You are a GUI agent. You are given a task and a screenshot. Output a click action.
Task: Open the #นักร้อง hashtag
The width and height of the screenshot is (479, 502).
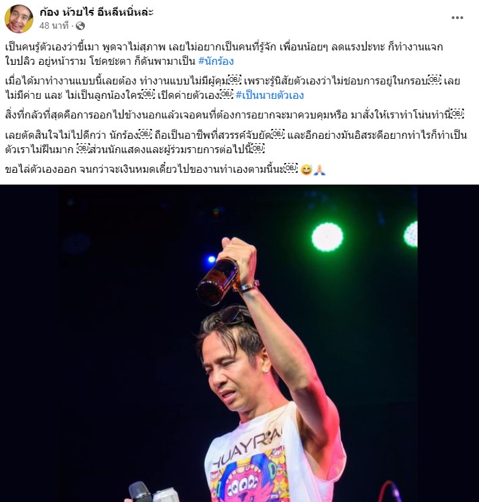coord(216,61)
